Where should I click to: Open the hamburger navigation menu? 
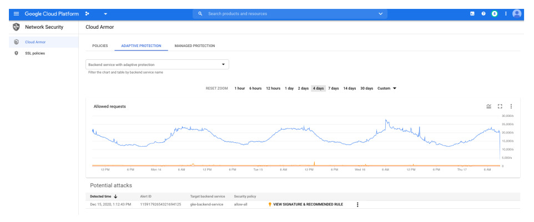point(16,14)
